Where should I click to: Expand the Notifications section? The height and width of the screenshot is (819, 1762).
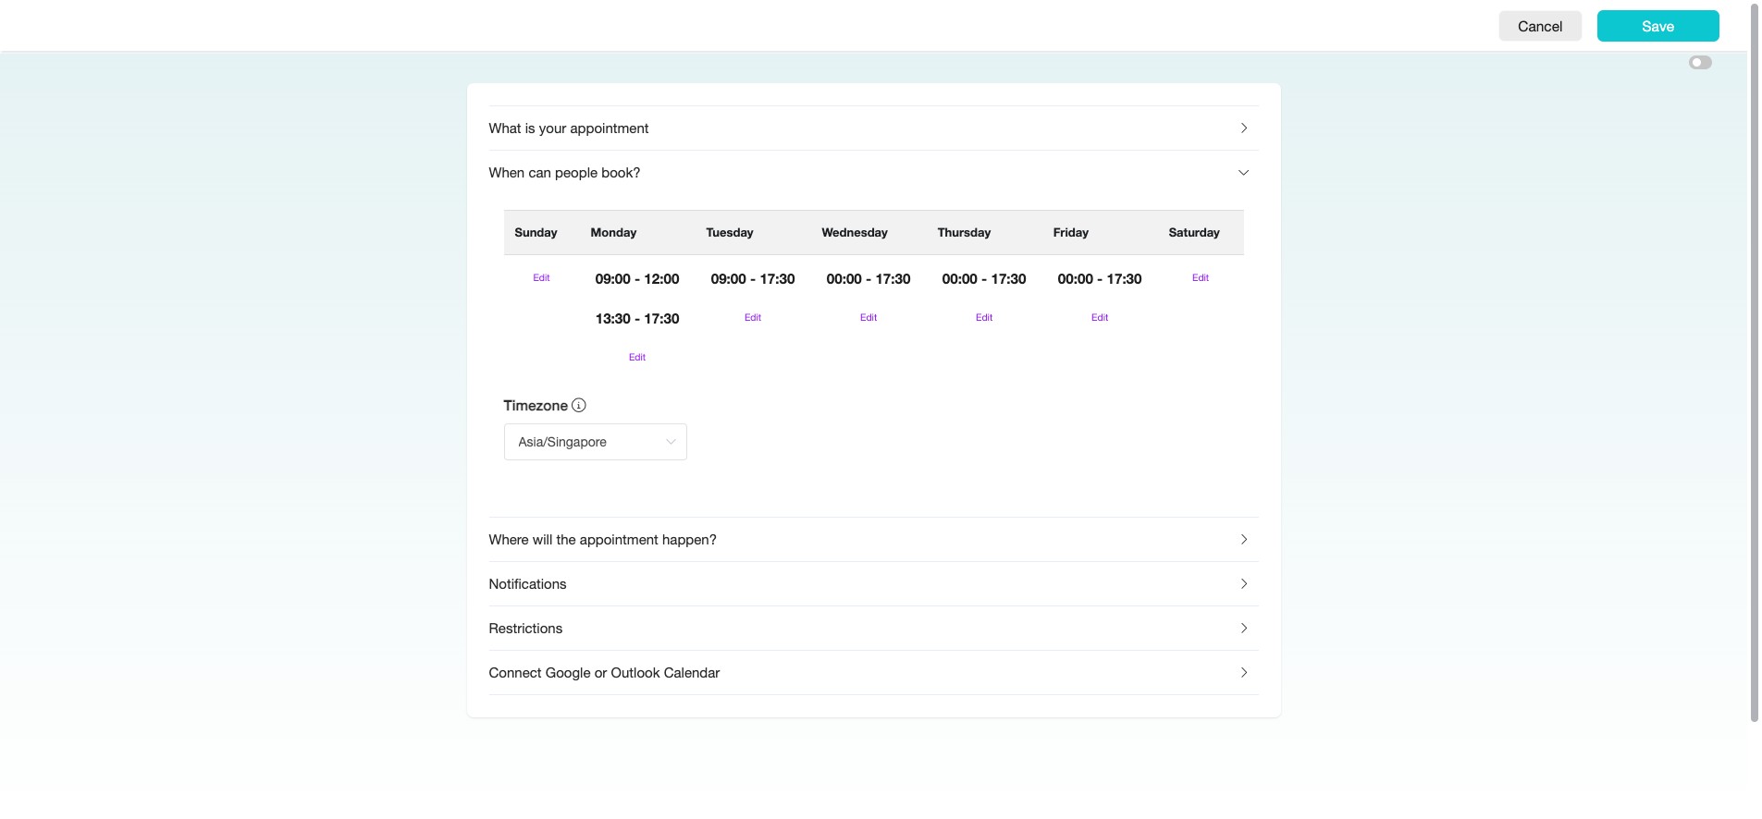[873, 584]
